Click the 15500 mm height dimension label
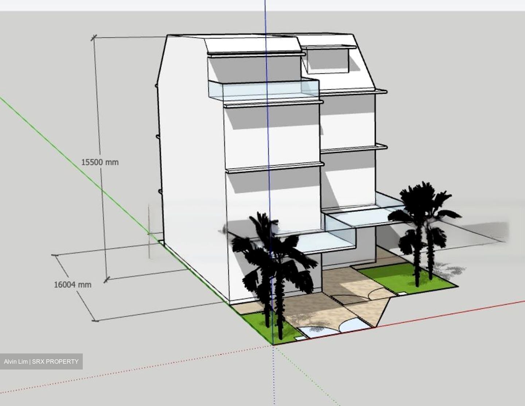Image resolution: width=525 pixels, height=406 pixels. pyautogui.click(x=100, y=162)
